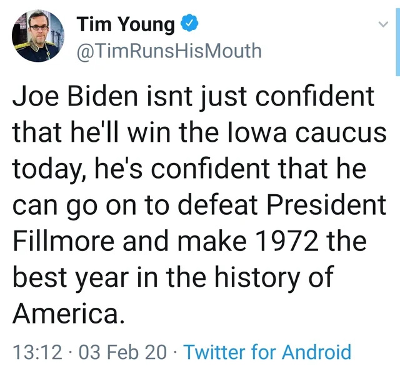This screenshot has height=374, width=400.
Task: Click the words "Joe Biden" in tweet
Action: (x=76, y=96)
